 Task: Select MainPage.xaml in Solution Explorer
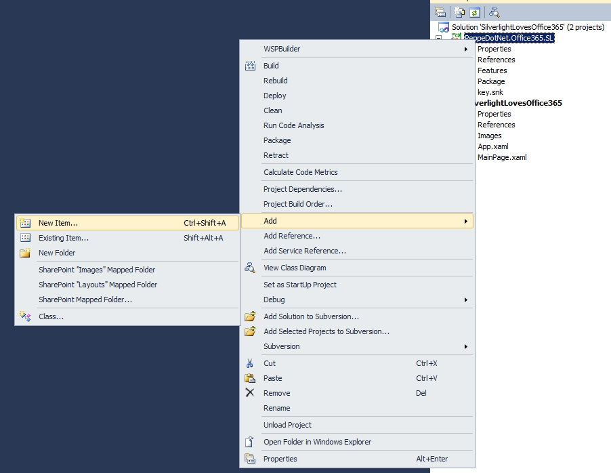click(502, 157)
